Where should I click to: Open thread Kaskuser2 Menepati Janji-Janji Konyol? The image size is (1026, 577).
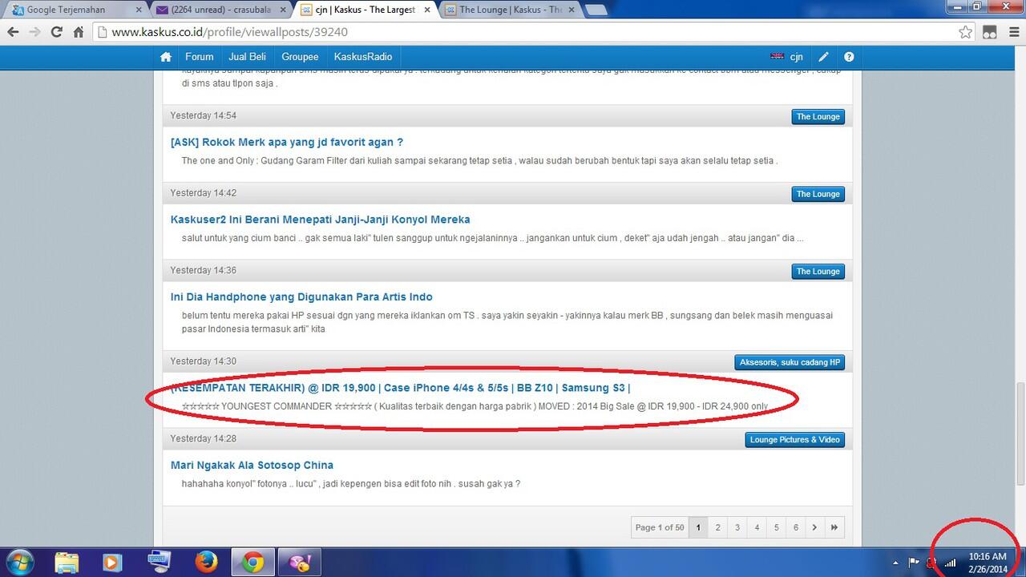pyautogui.click(x=321, y=220)
